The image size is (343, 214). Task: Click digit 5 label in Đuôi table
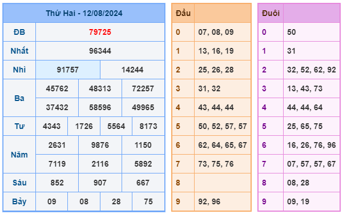pyautogui.click(x=264, y=126)
